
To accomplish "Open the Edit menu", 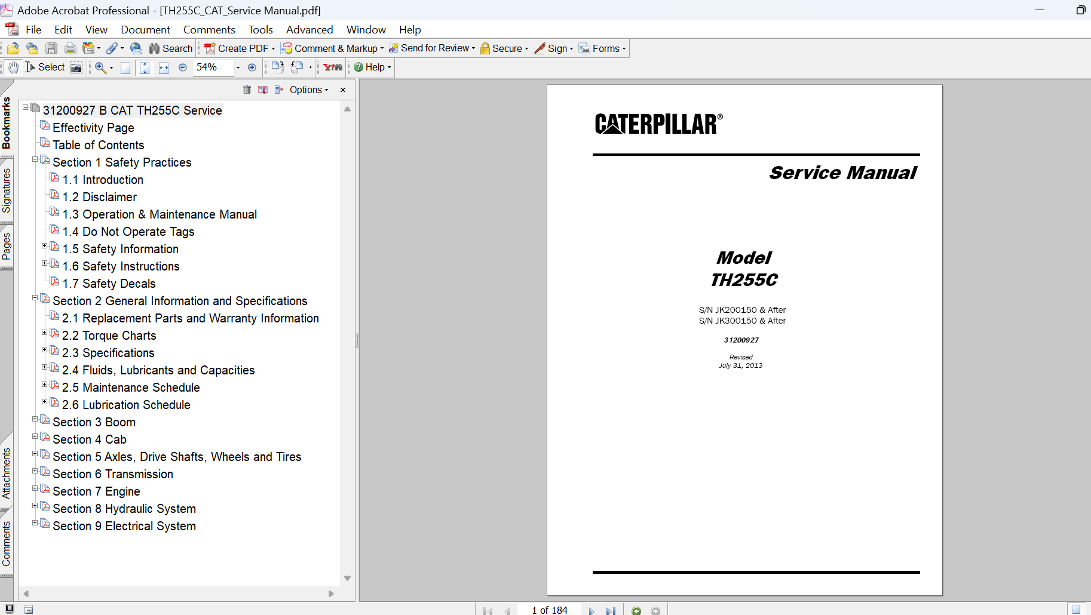I will (x=63, y=30).
